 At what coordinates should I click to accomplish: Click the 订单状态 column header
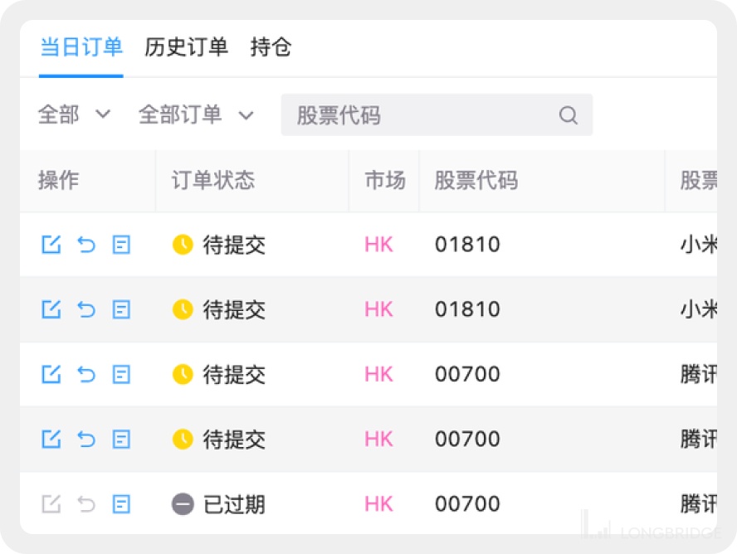point(213,181)
